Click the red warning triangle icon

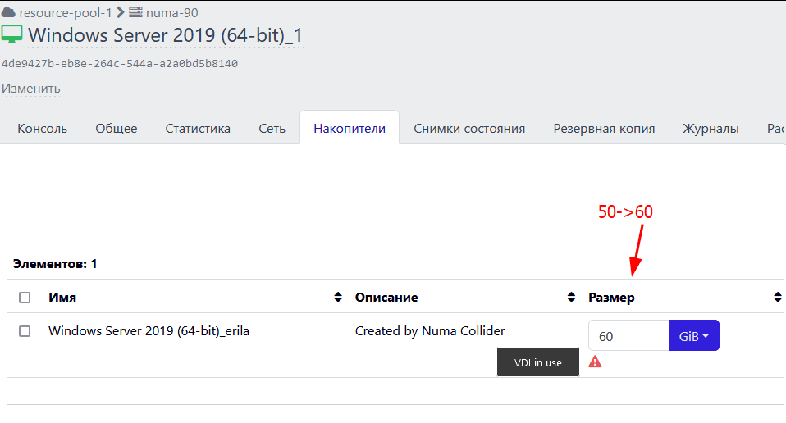(595, 362)
